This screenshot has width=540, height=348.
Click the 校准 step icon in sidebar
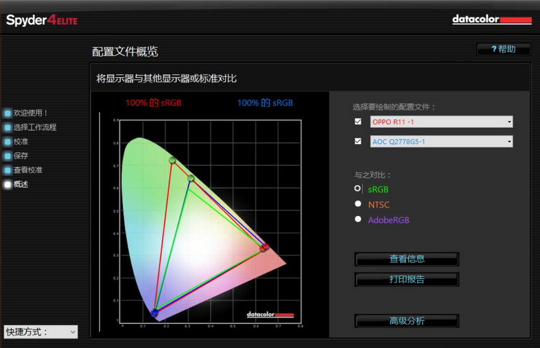(x=7, y=142)
